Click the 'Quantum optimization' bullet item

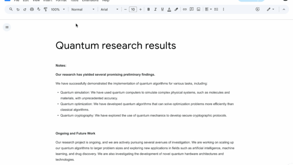[x=147, y=107]
